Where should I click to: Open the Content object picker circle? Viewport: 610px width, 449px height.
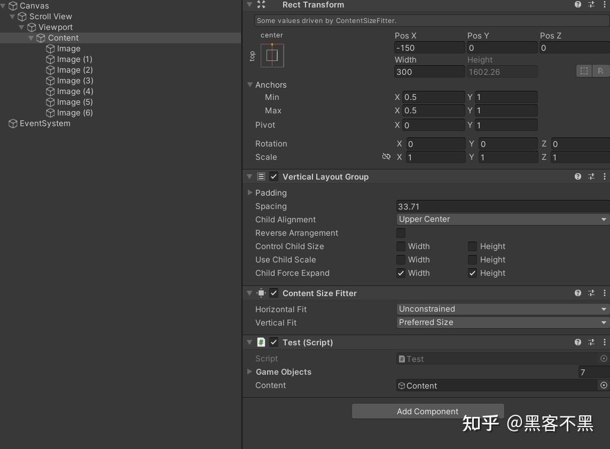point(604,385)
